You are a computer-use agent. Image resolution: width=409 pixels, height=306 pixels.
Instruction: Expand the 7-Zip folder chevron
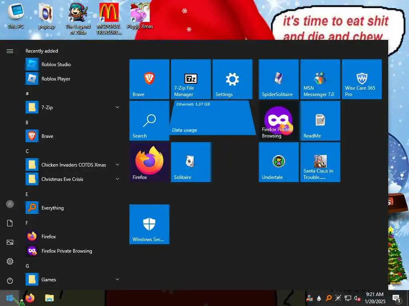click(x=117, y=107)
